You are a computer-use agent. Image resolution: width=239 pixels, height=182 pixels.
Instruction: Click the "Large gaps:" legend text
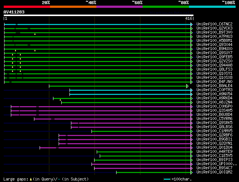pos(16,179)
